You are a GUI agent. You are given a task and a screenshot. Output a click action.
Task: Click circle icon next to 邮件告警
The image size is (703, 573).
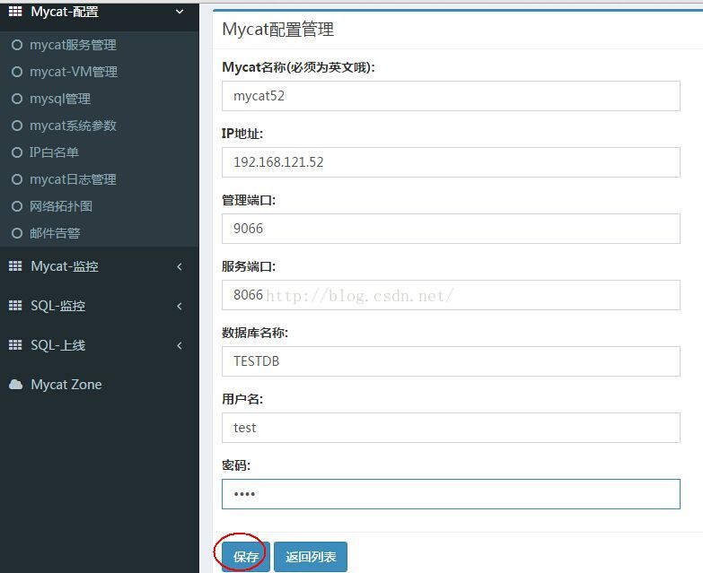point(17,233)
